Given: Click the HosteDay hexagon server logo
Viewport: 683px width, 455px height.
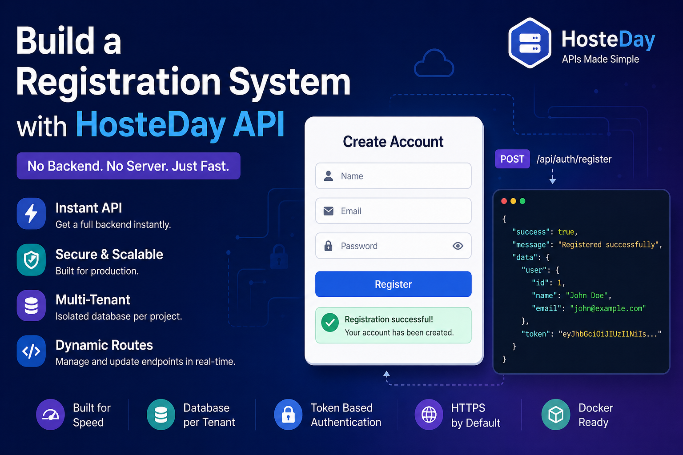Looking at the screenshot, I should tap(530, 43).
